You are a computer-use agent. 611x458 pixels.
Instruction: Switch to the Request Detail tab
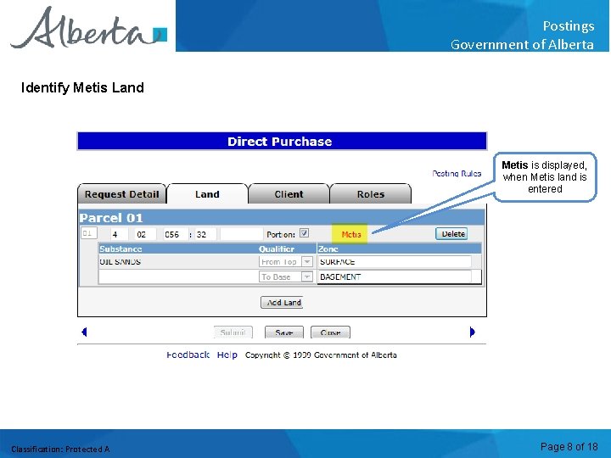click(x=121, y=194)
